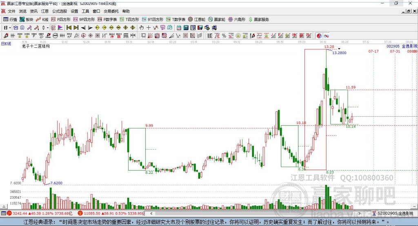Screen dimensions: 418x226
Task: Open the 江恩 menu
Action: 44,11
